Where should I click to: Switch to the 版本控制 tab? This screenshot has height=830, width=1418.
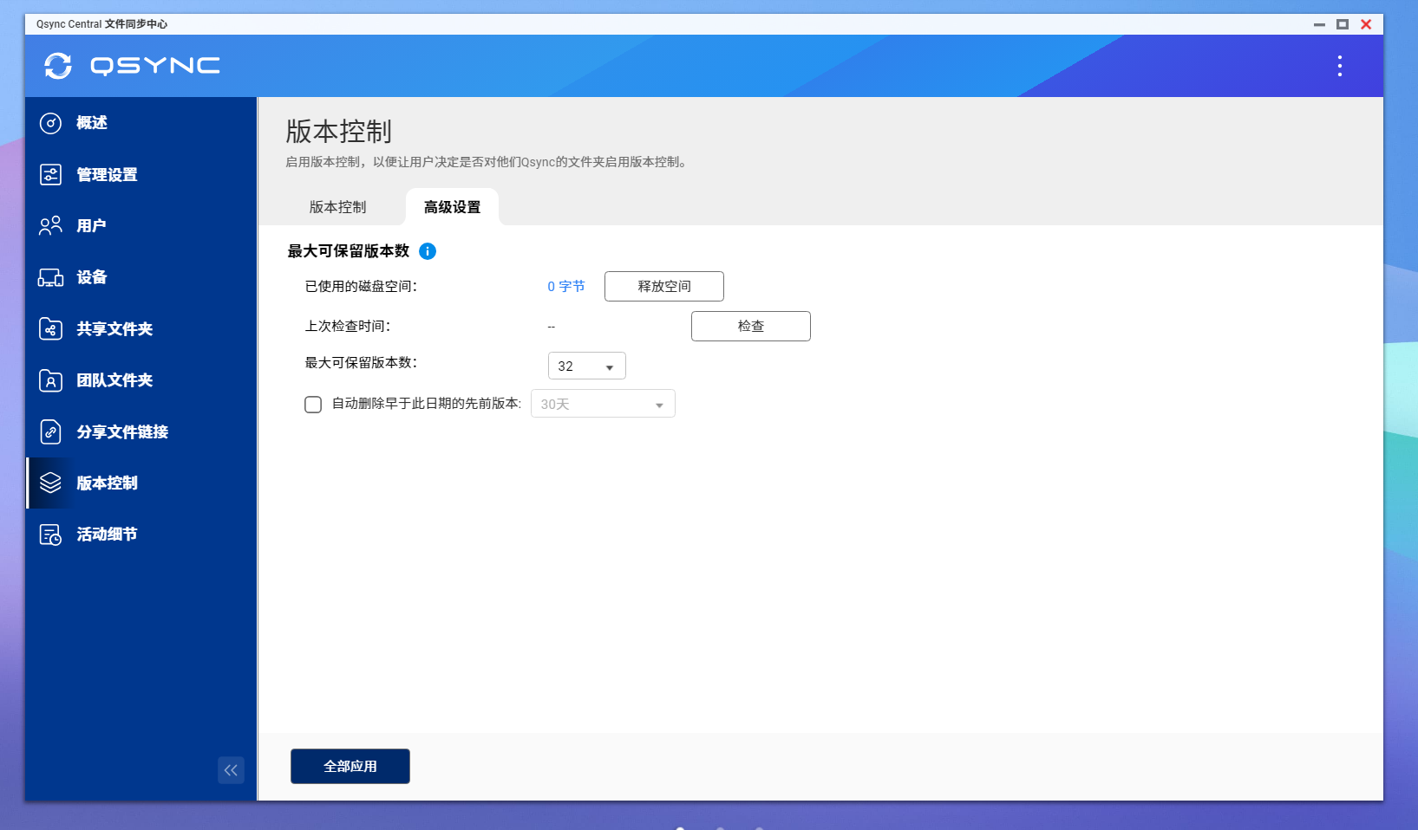click(x=337, y=207)
